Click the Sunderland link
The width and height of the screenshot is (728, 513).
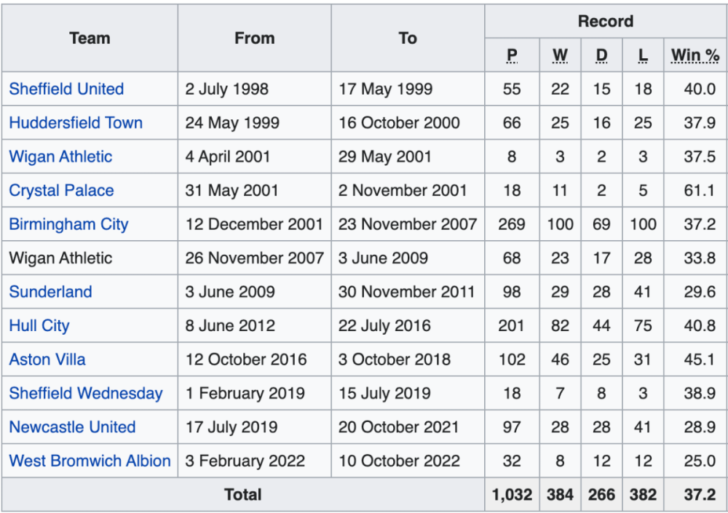(50, 292)
